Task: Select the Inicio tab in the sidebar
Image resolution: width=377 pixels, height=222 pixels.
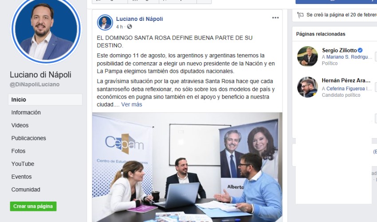Action: tap(45, 100)
